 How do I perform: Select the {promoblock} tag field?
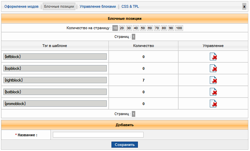click(55, 104)
